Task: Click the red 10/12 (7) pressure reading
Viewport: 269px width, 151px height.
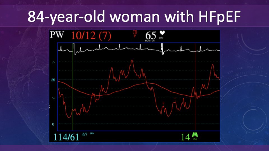Action: 91,36
